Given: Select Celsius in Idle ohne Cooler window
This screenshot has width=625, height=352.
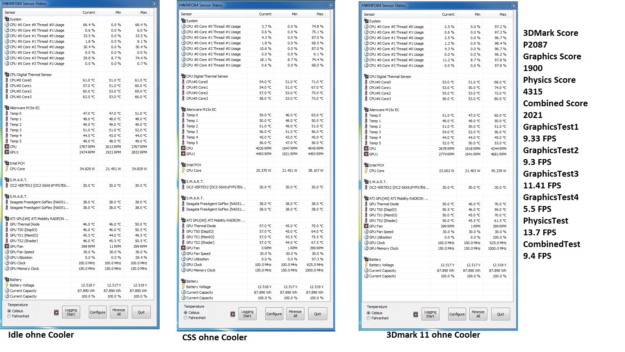Looking at the screenshot, I should point(9,311).
